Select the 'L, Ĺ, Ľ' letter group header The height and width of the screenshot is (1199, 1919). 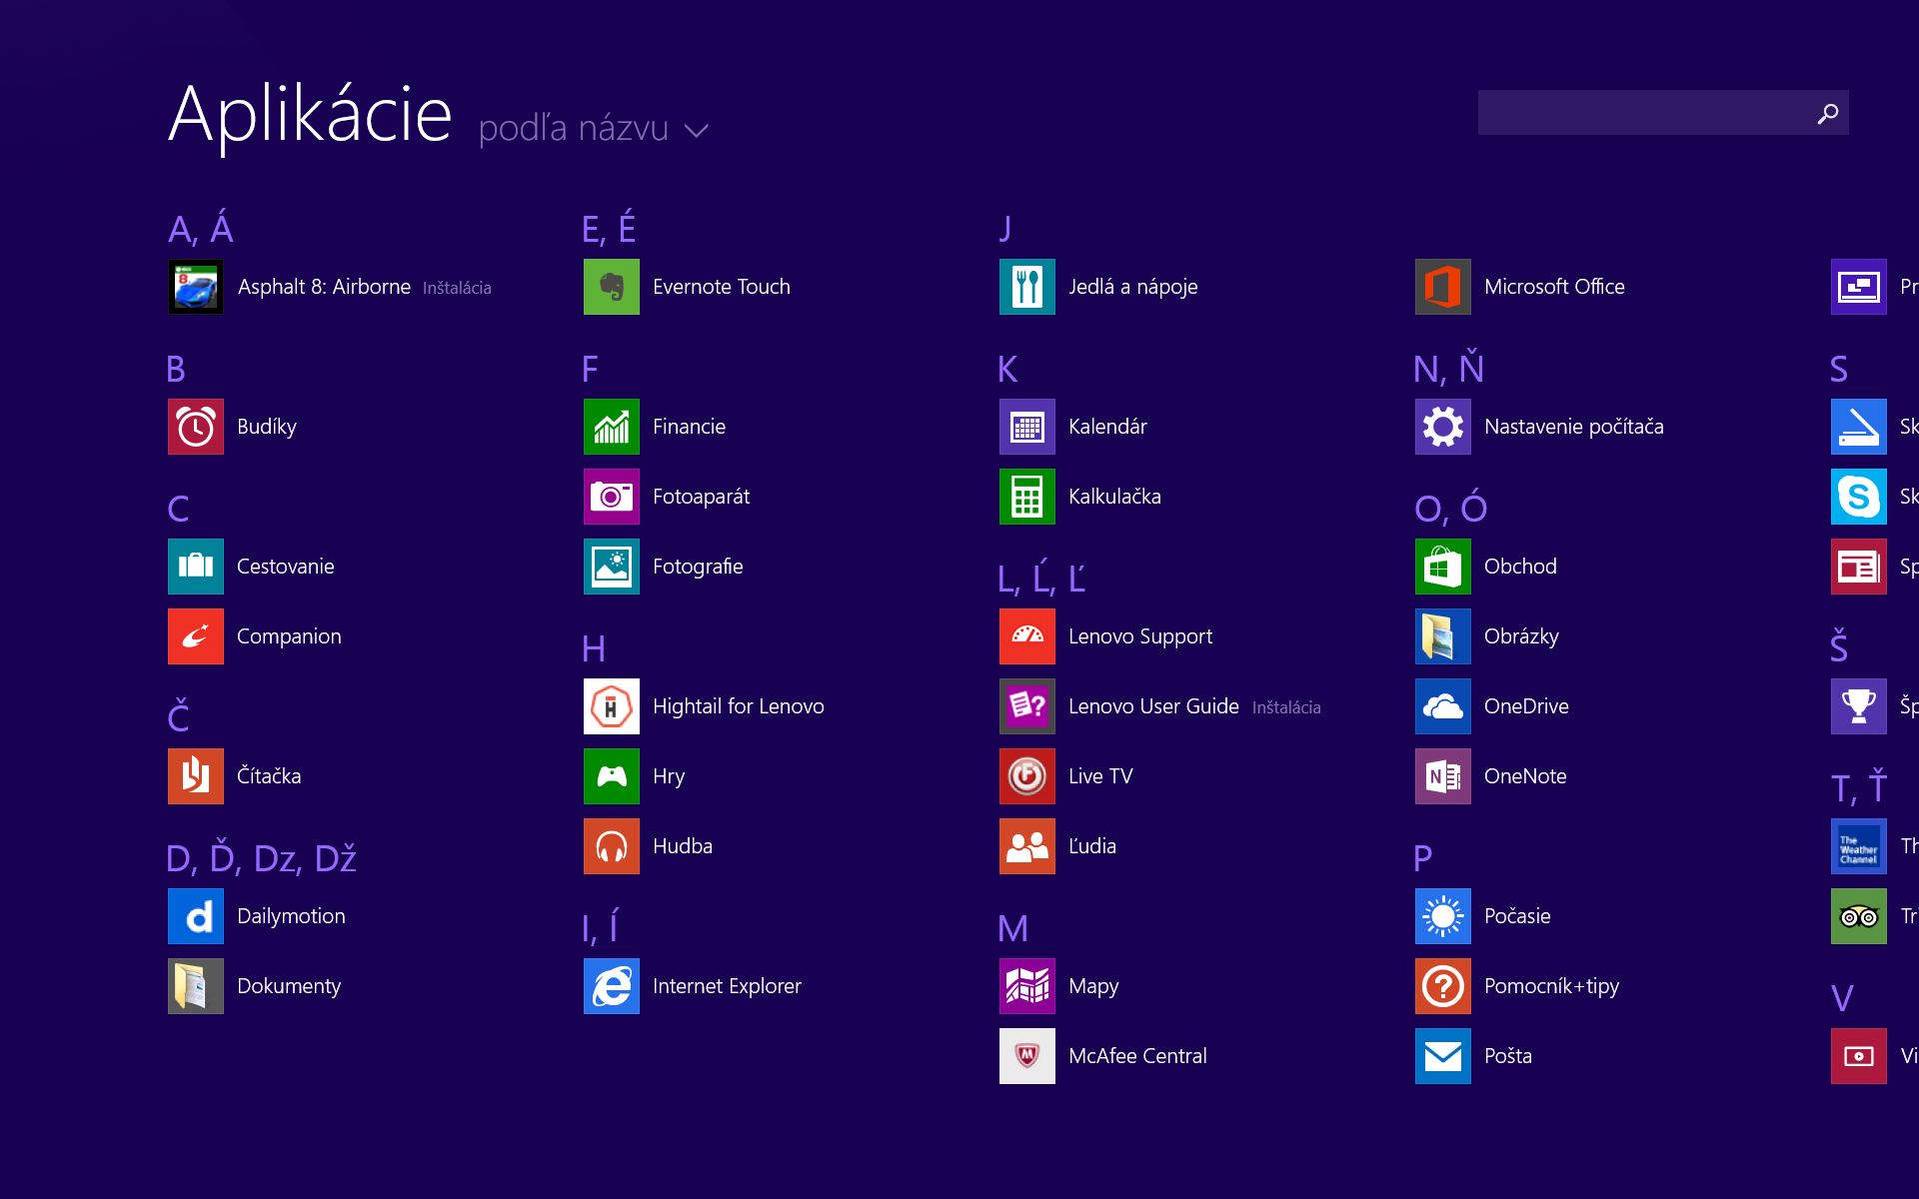pyautogui.click(x=1041, y=578)
